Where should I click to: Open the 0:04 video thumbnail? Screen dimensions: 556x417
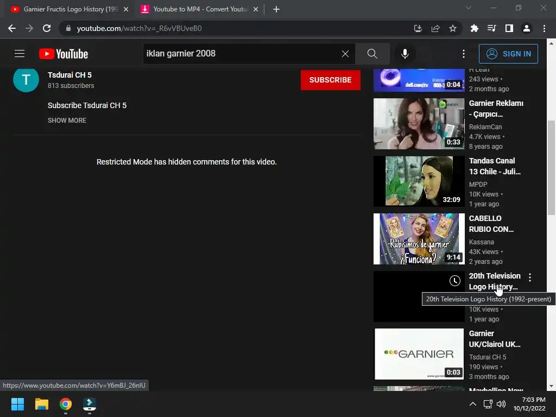pos(419,80)
